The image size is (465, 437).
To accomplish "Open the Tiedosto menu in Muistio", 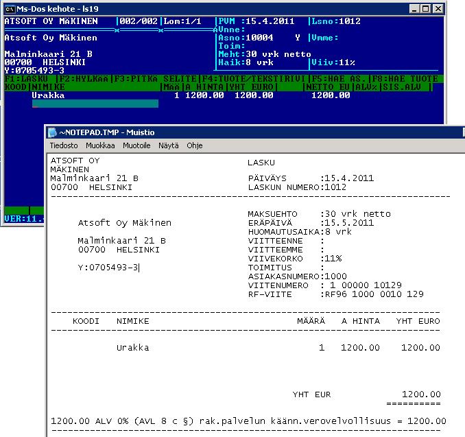I will [64, 145].
